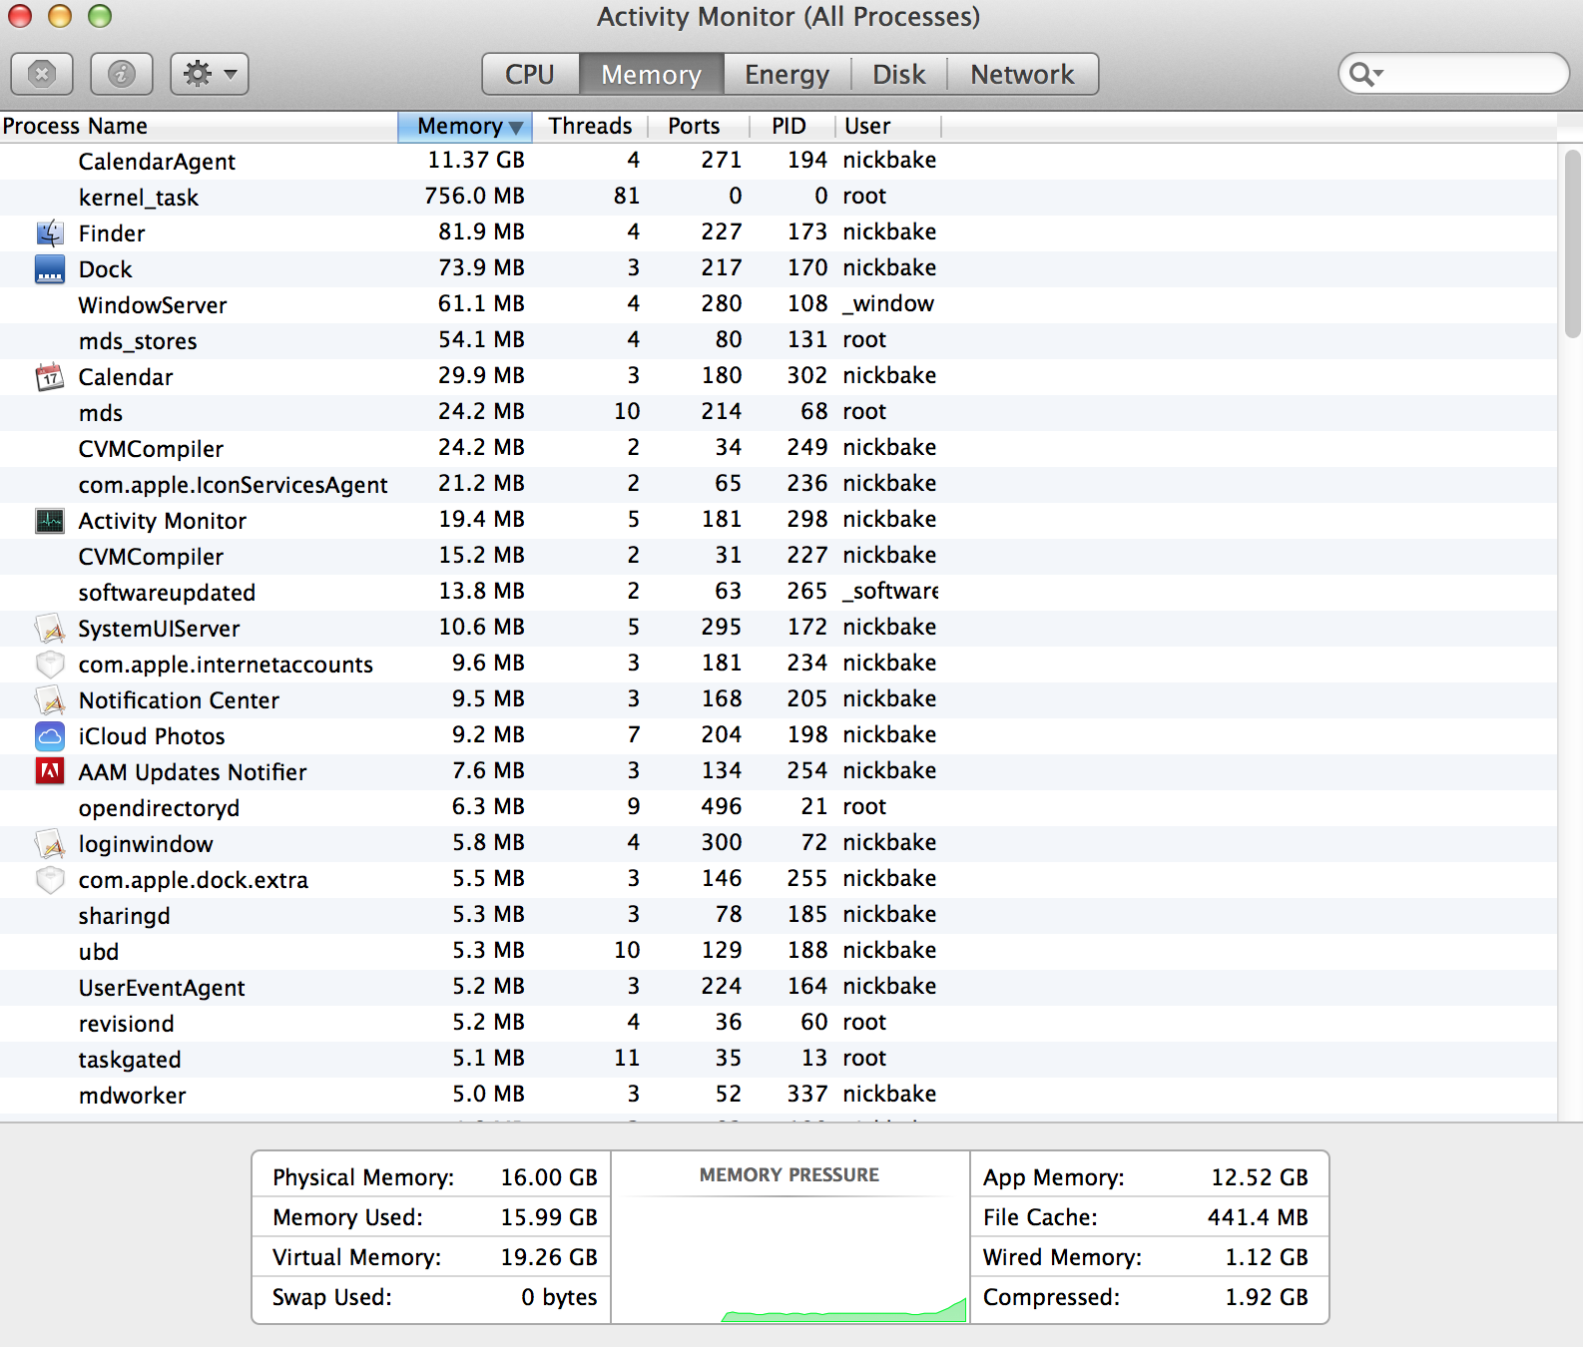Viewport: 1583px width, 1347px height.
Task: Open the gear action menu
Action: tap(210, 74)
